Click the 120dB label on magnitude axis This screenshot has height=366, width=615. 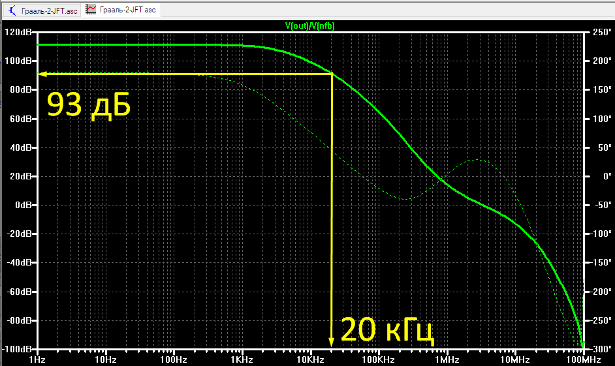click(x=18, y=32)
